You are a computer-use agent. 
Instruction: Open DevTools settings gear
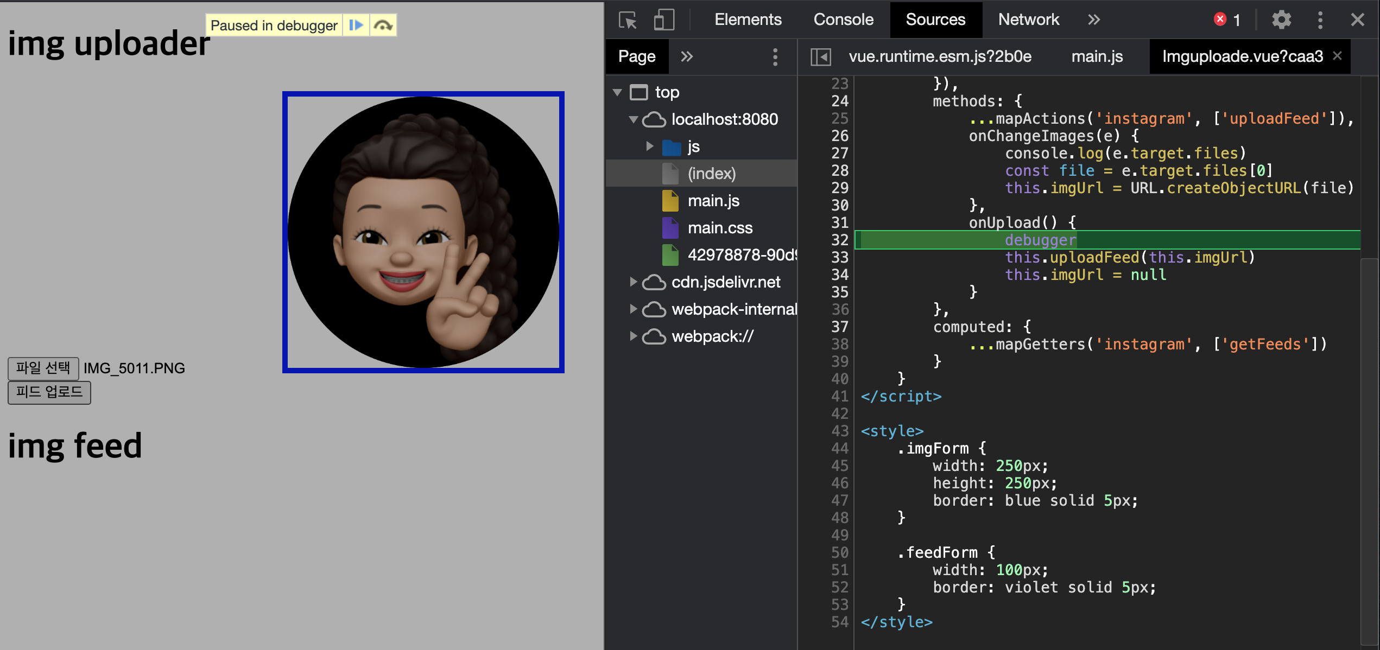pyautogui.click(x=1281, y=20)
